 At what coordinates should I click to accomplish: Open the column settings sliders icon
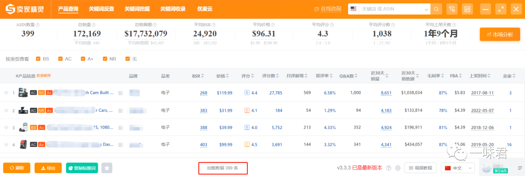467,9
